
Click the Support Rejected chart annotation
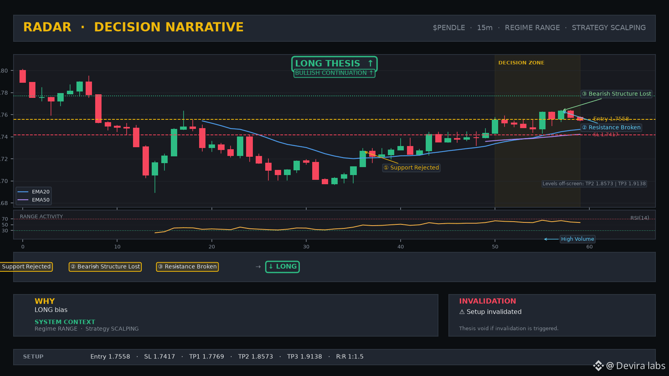point(411,168)
